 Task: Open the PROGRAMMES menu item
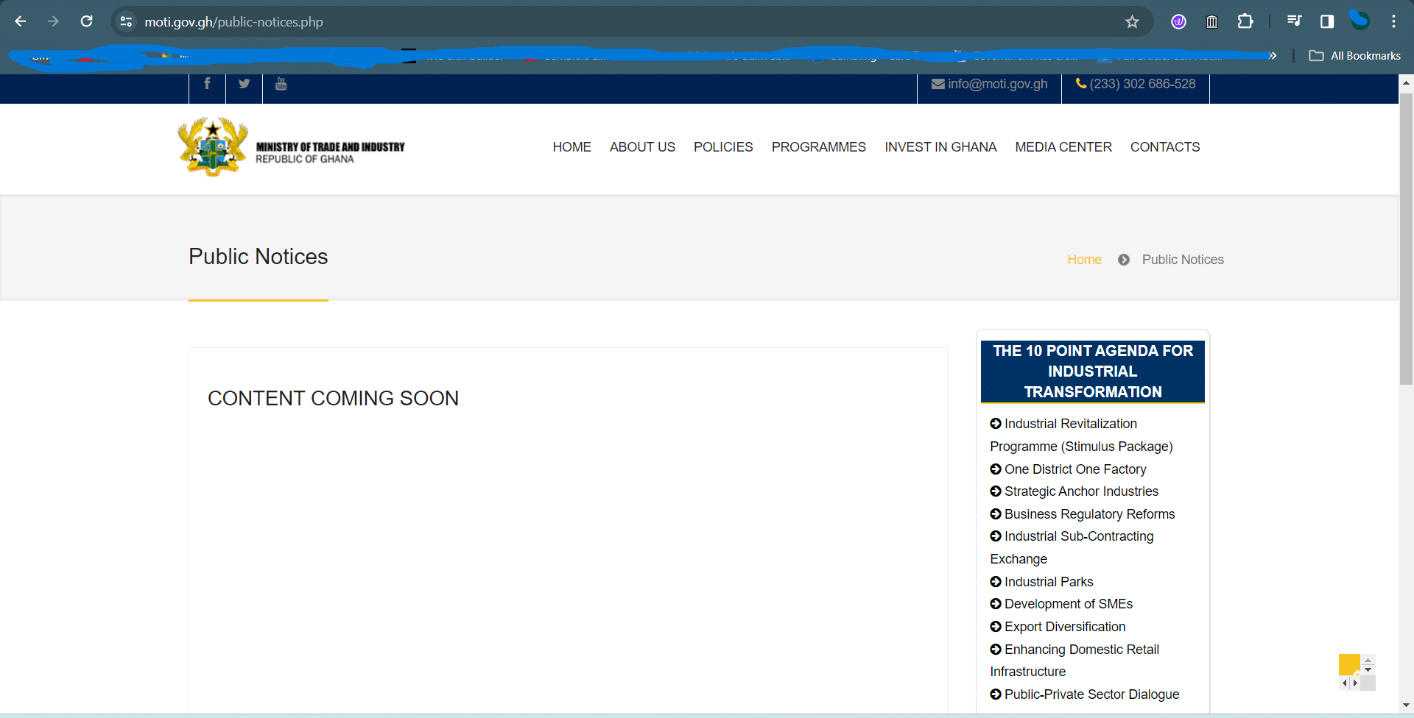pyautogui.click(x=818, y=147)
